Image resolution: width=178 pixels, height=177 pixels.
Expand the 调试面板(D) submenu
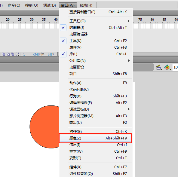[x=96, y=109]
